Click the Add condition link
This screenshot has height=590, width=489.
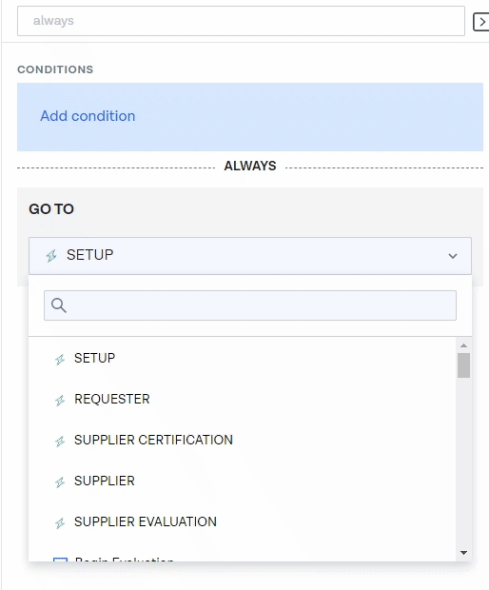coord(88,116)
